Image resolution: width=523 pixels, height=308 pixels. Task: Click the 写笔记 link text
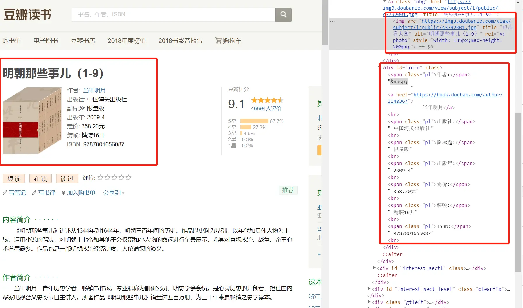coord(17,192)
